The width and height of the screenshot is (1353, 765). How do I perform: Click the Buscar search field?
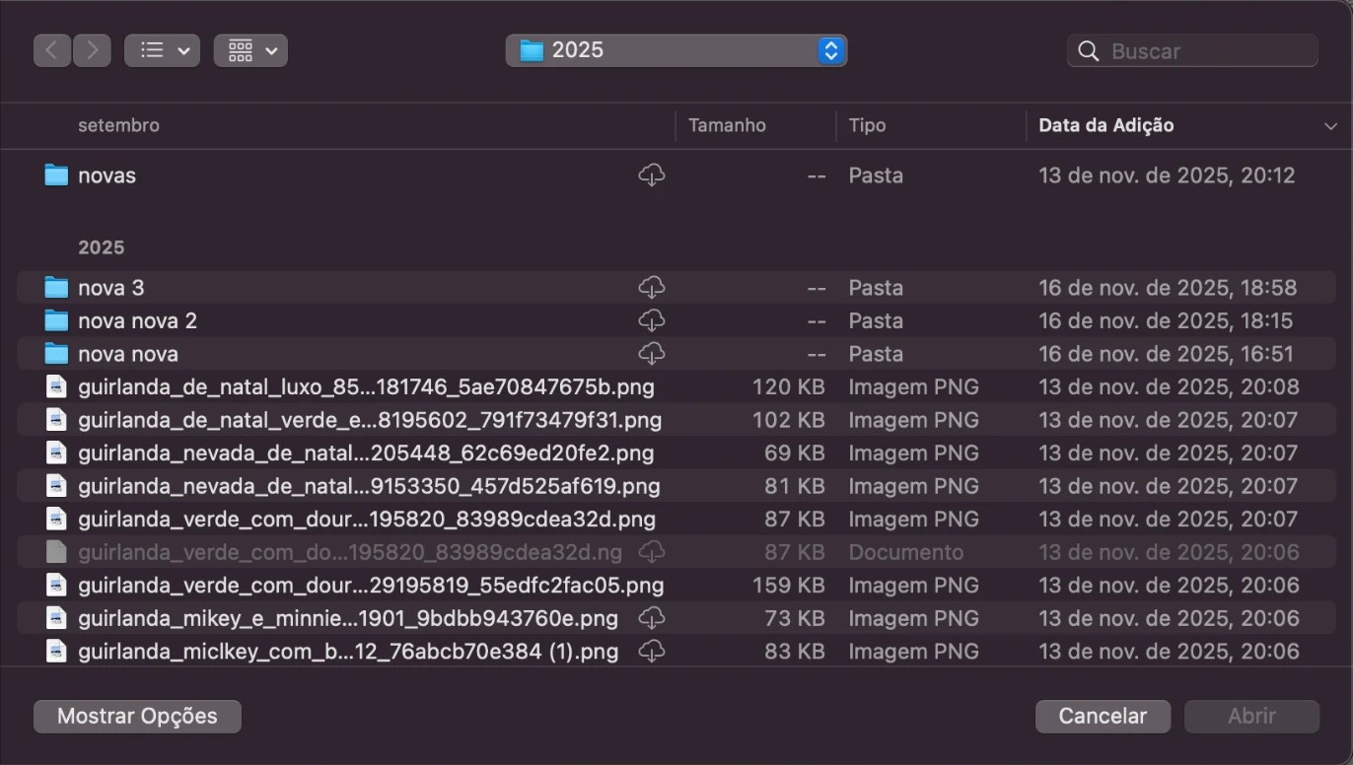point(1192,51)
